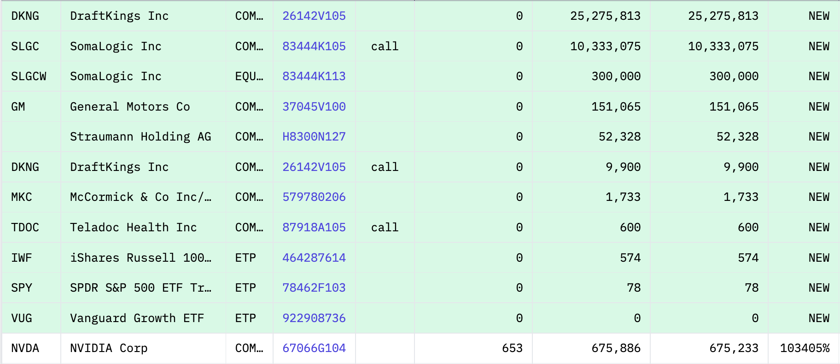The image size is (840, 364).
Task: Click McCormick CUSIP link 579780206
Action: (x=314, y=197)
